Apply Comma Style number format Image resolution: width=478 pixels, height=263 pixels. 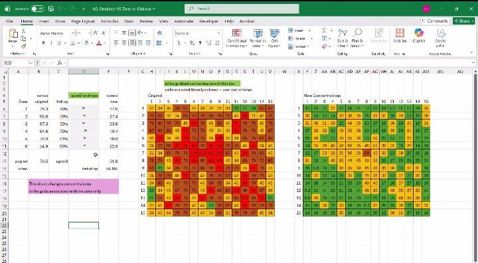pyautogui.click(x=200, y=43)
